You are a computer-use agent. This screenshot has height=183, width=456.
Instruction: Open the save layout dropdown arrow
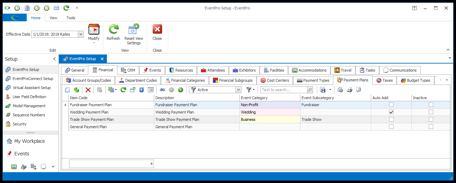coord(330,90)
